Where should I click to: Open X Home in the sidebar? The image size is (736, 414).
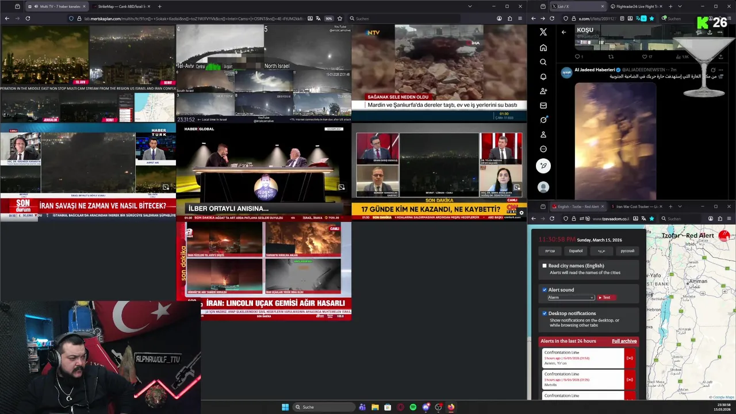543,48
